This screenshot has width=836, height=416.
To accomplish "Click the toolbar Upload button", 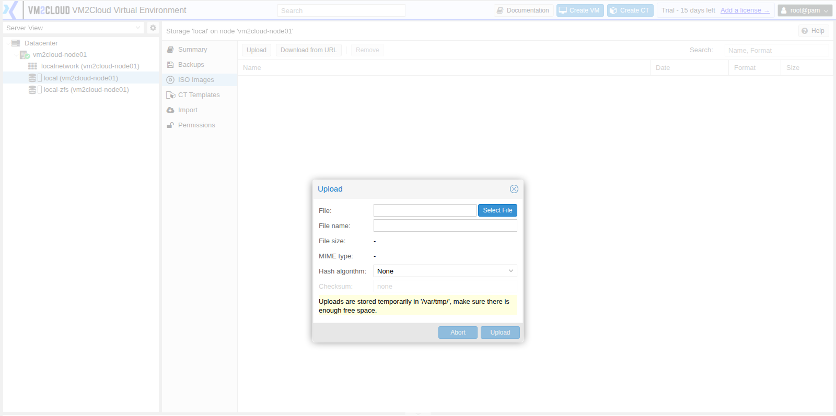I will pyautogui.click(x=257, y=50).
